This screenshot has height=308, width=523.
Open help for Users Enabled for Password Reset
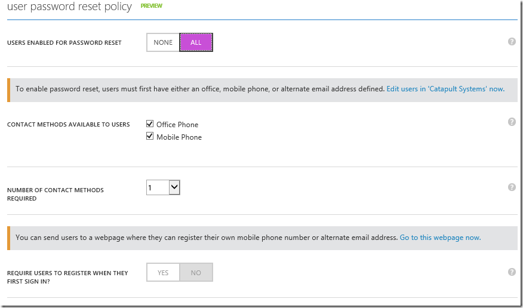point(512,42)
